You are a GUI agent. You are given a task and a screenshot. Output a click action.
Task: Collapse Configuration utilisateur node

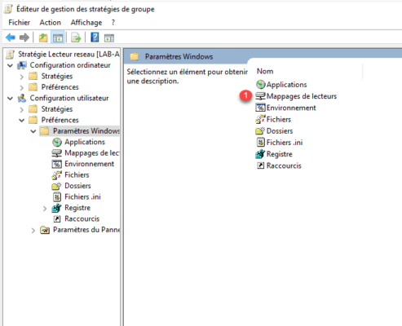[x=10, y=99]
